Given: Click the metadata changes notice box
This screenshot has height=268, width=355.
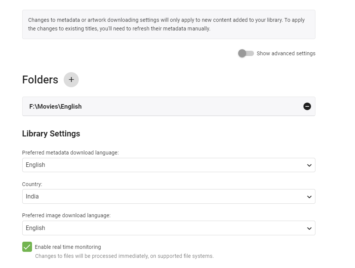Looking at the screenshot, I should (168, 24).
